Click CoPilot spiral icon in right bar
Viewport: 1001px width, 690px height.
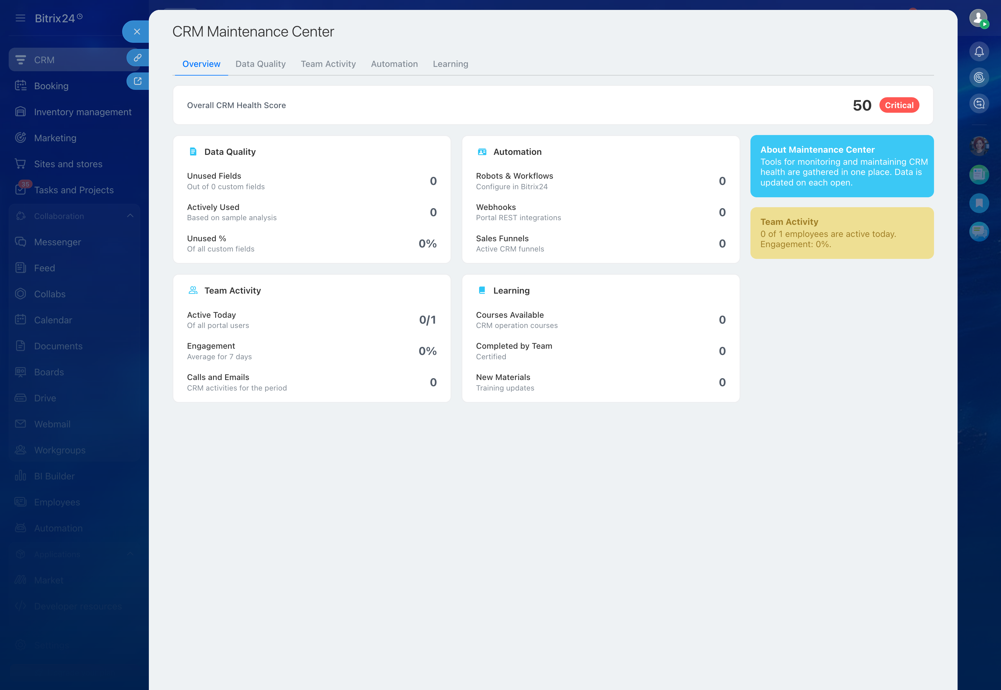pyautogui.click(x=979, y=78)
